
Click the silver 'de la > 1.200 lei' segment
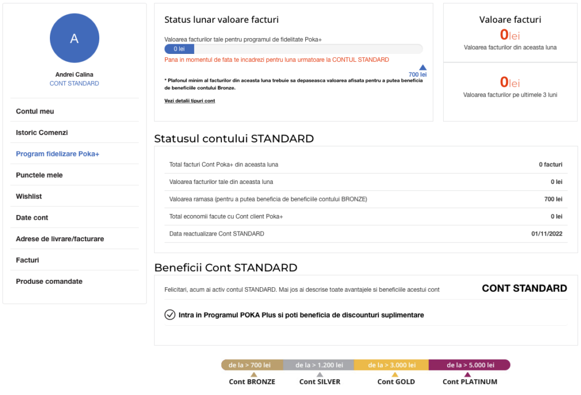[319, 365]
